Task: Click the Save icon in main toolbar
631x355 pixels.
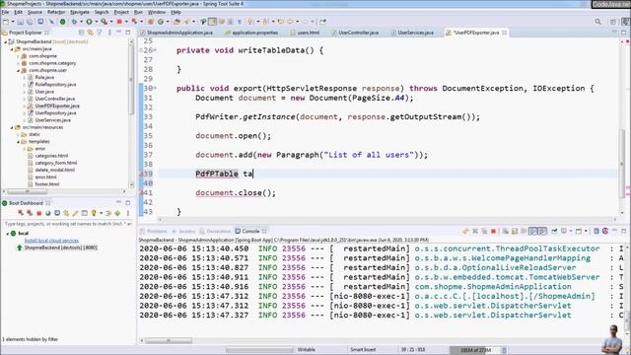Action: pos(20,22)
